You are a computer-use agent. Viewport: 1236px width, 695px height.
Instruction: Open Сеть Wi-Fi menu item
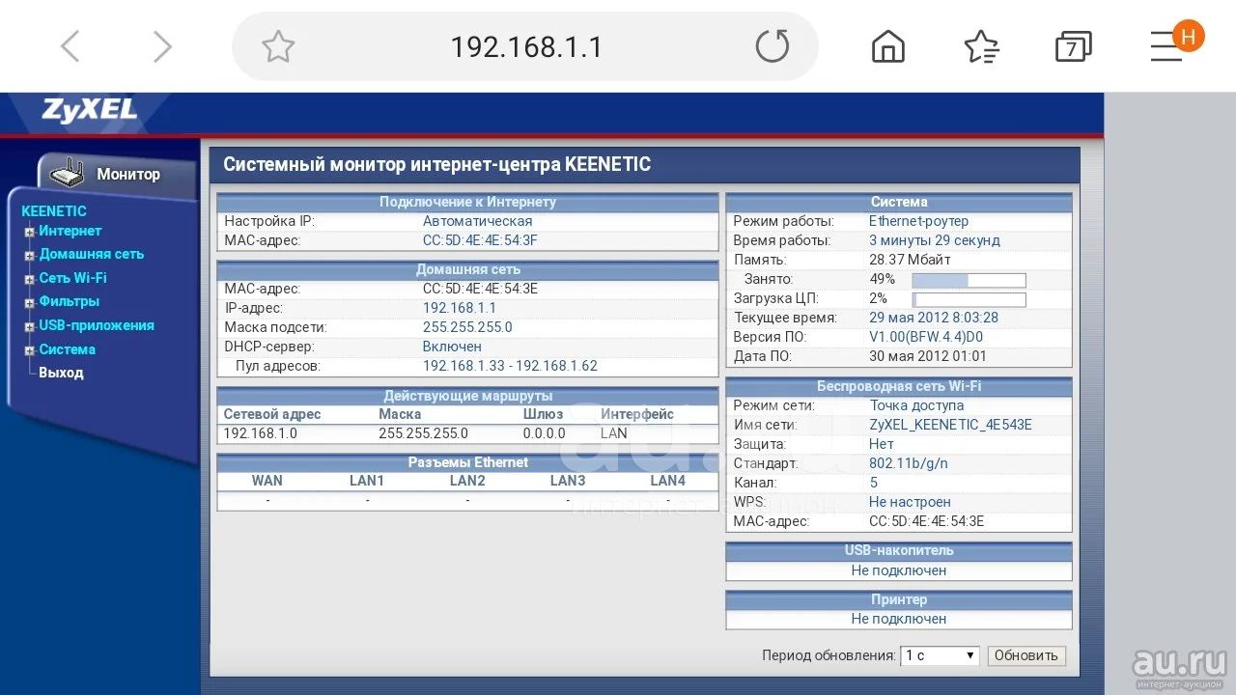click(72, 278)
